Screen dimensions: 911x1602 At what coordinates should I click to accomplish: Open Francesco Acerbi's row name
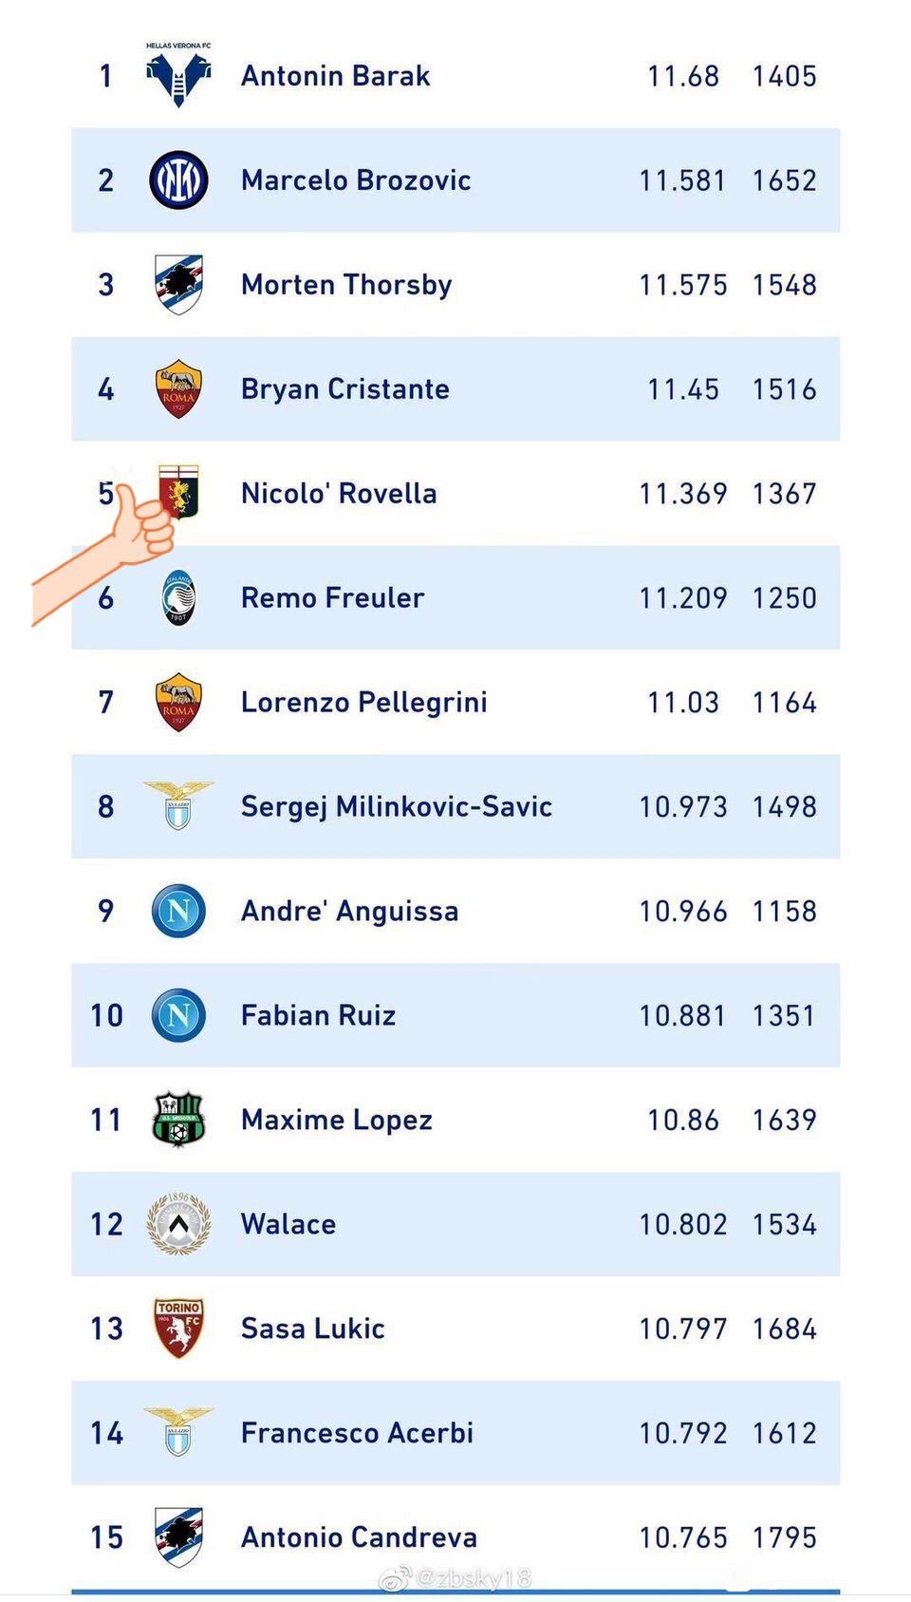point(357,1433)
